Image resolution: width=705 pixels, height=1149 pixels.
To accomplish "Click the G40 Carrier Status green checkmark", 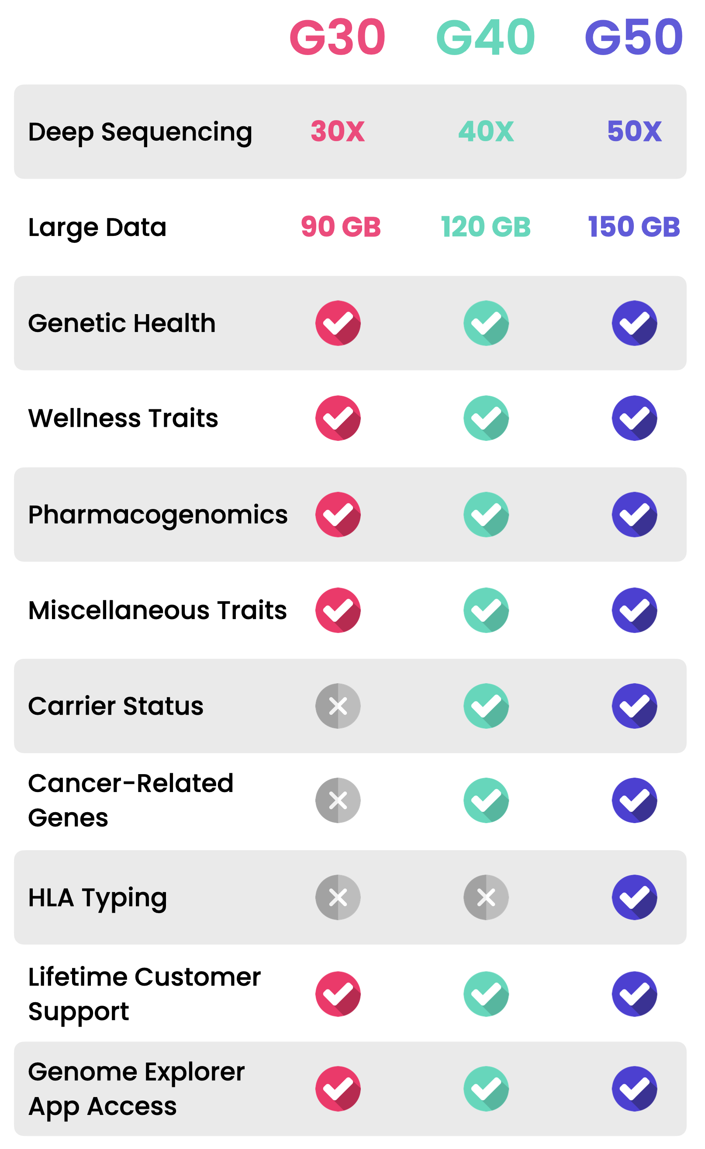I will click(x=486, y=706).
